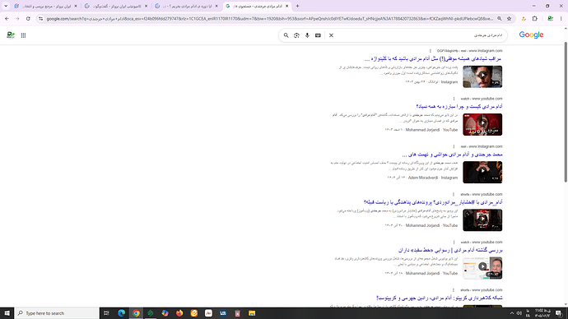
Task: Play the 'بررسی گذشته آدام مرادی' video thumbnail
Action: 482,268
